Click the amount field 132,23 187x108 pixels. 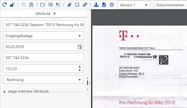pos(43,68)
